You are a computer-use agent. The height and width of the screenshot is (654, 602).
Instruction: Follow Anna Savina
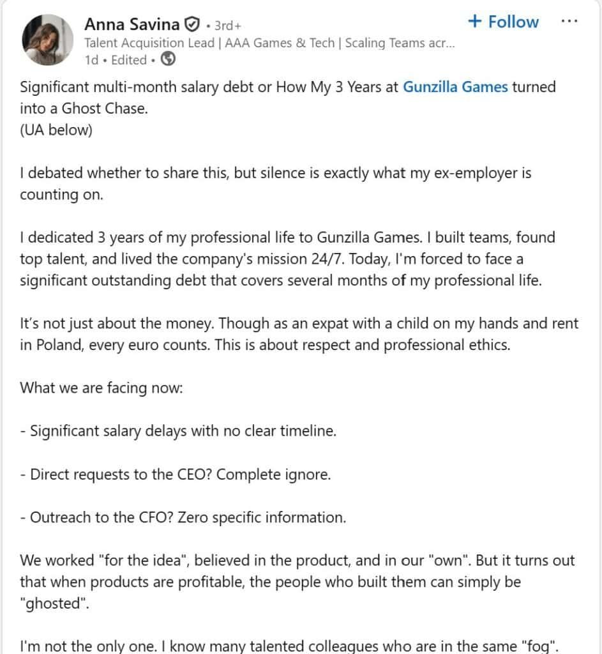(x=503, y=21)
